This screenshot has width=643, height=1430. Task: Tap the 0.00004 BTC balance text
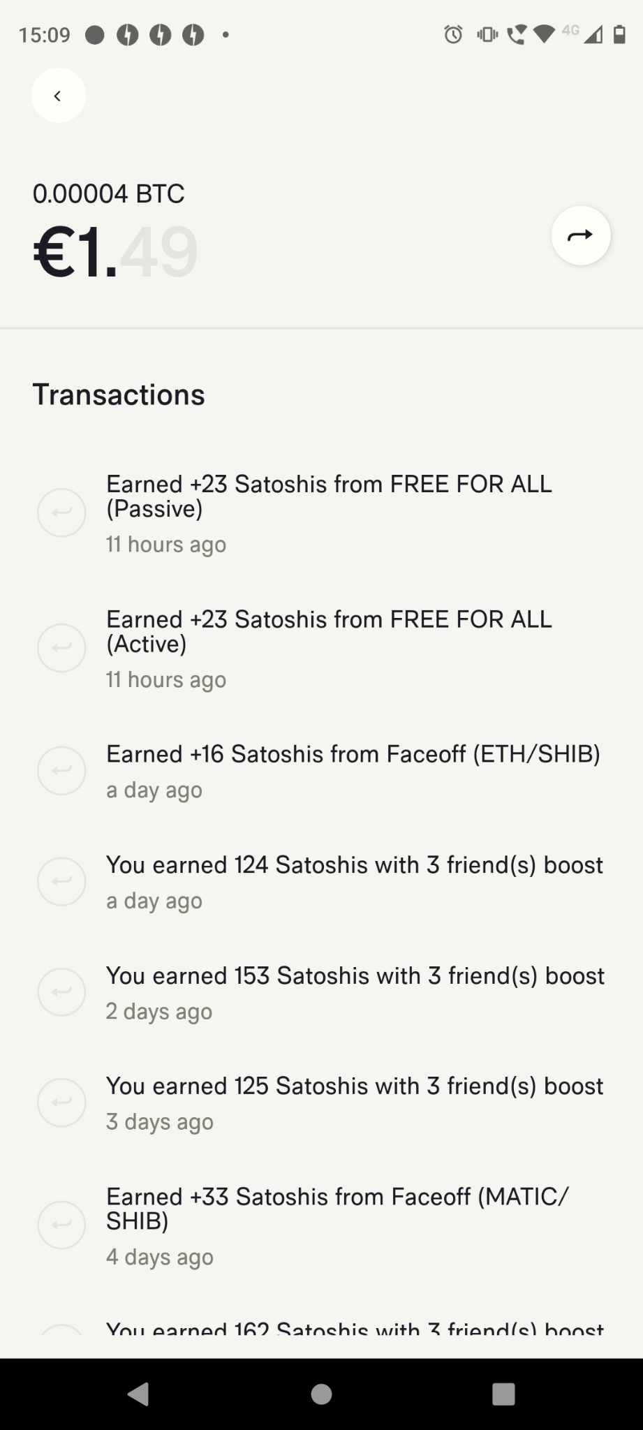(x=109, y=193)
